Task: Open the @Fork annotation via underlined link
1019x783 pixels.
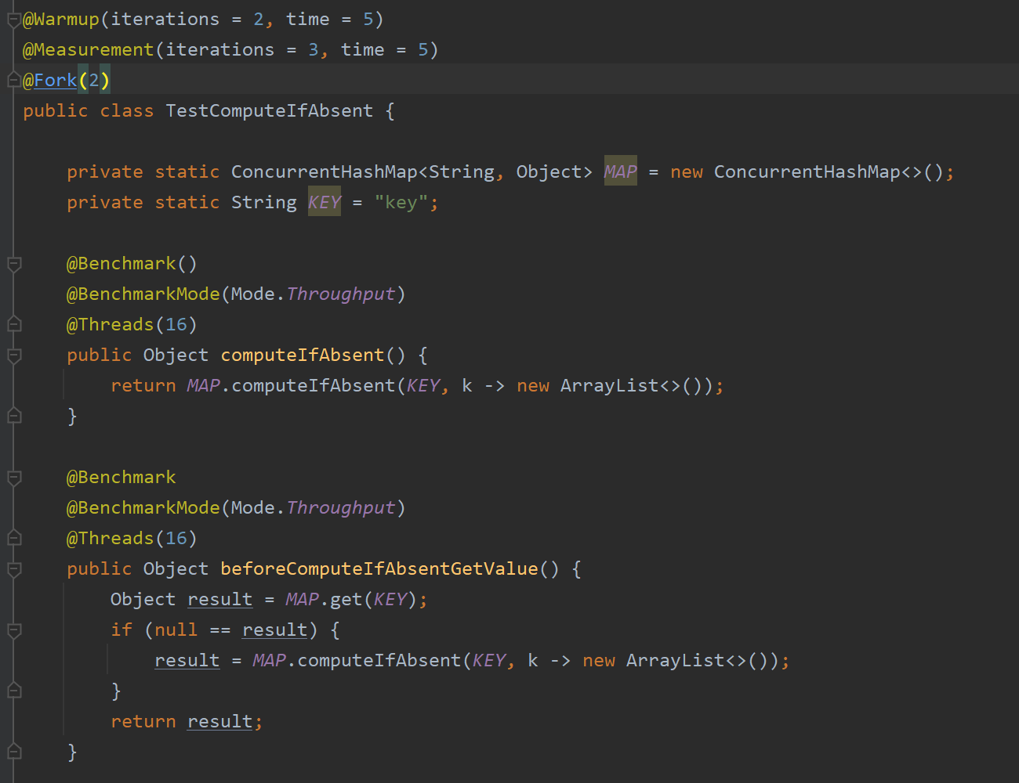Action: (54, 79)
